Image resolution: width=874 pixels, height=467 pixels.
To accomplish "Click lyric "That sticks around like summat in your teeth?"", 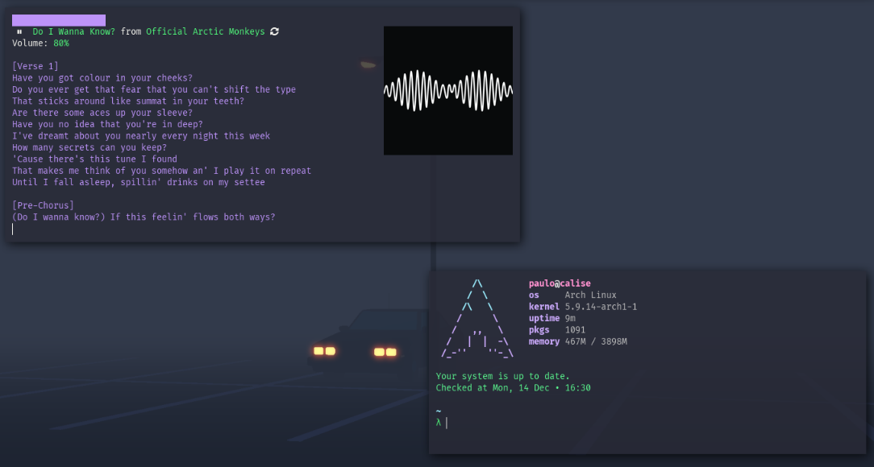I will [x=128, y=101].
